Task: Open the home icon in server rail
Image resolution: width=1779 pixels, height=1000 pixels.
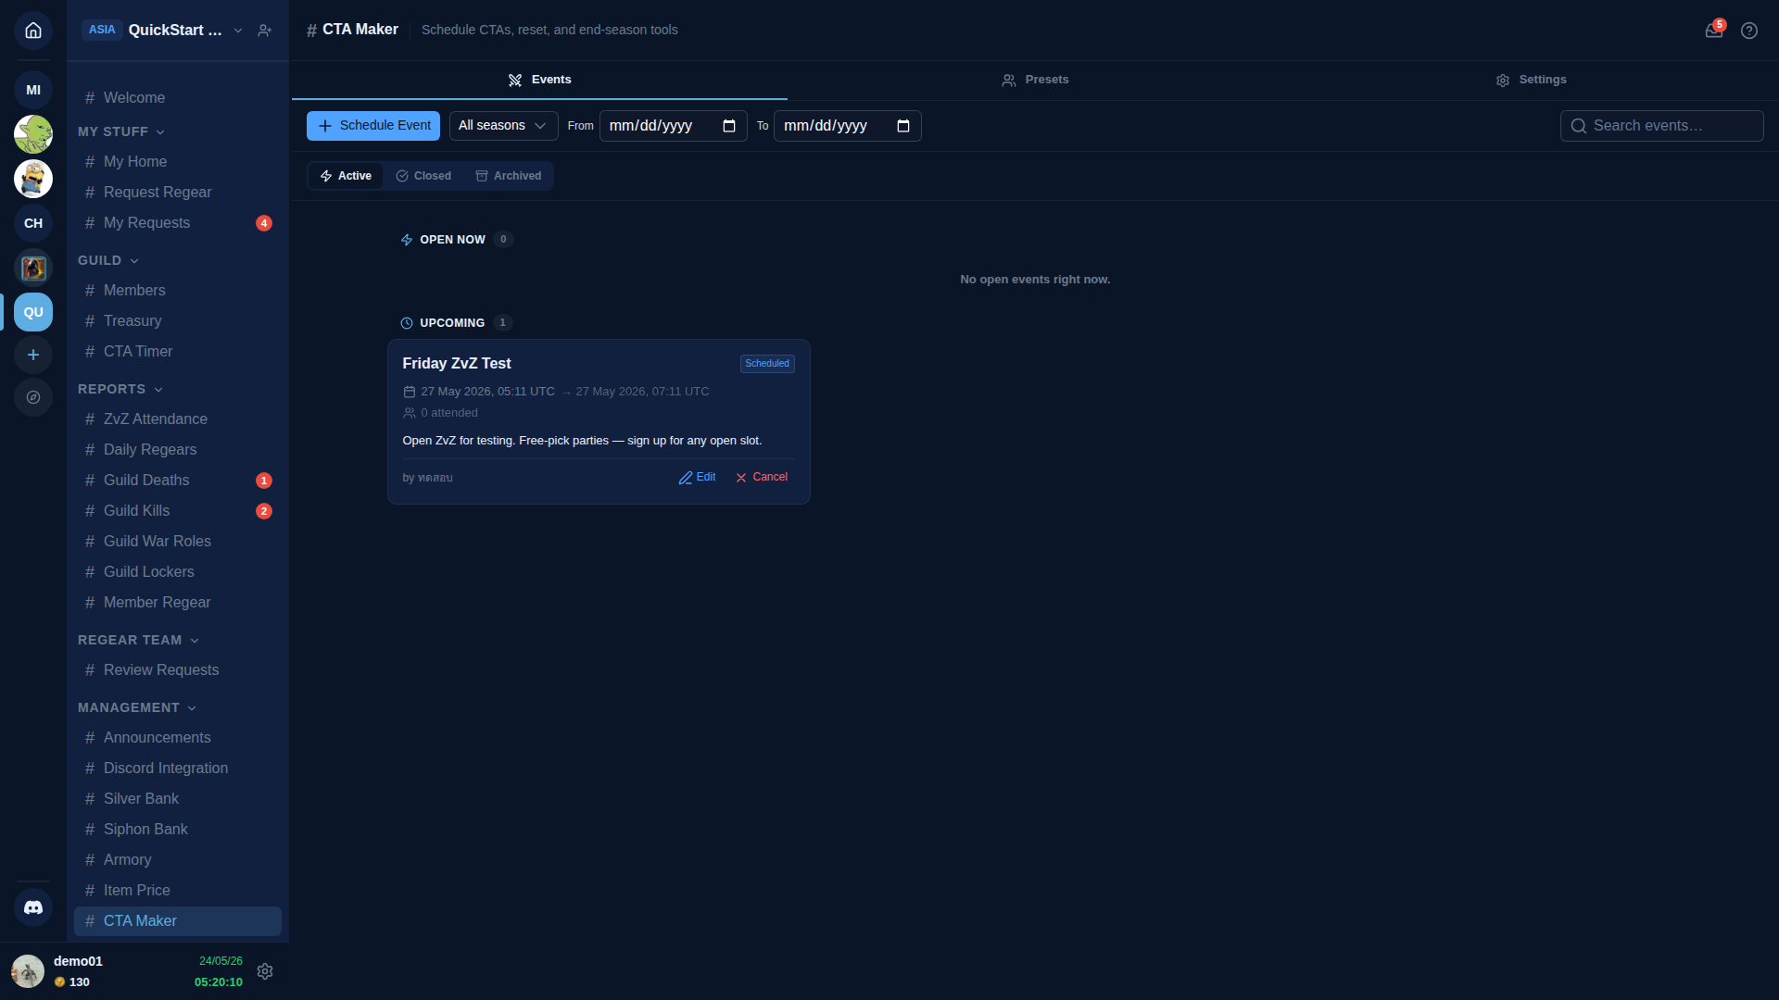Action: [33, 31]
